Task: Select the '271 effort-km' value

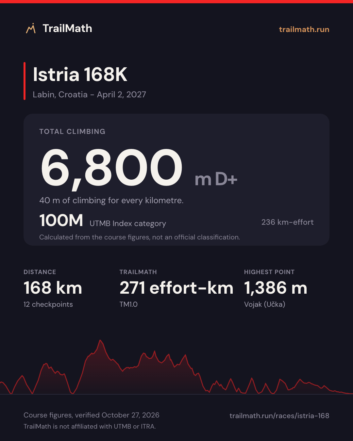Action: point(176,288)
